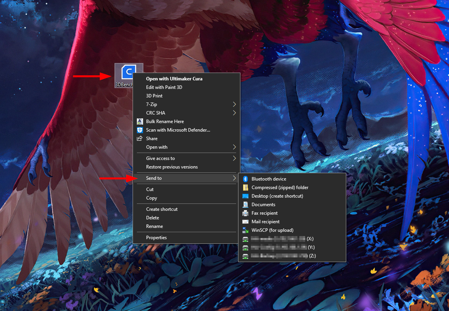This screenshot has height=311, width=449.
Task: Send file to Mail recipient
Action: click(x=292, y=222)
